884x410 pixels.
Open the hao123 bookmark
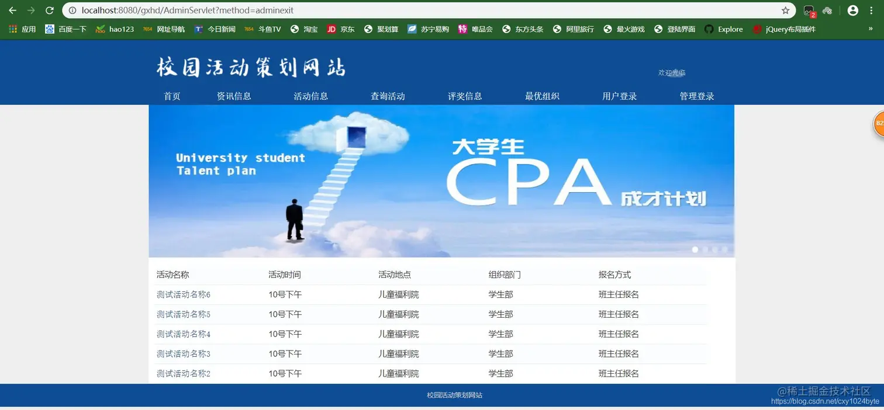[115, 29]
